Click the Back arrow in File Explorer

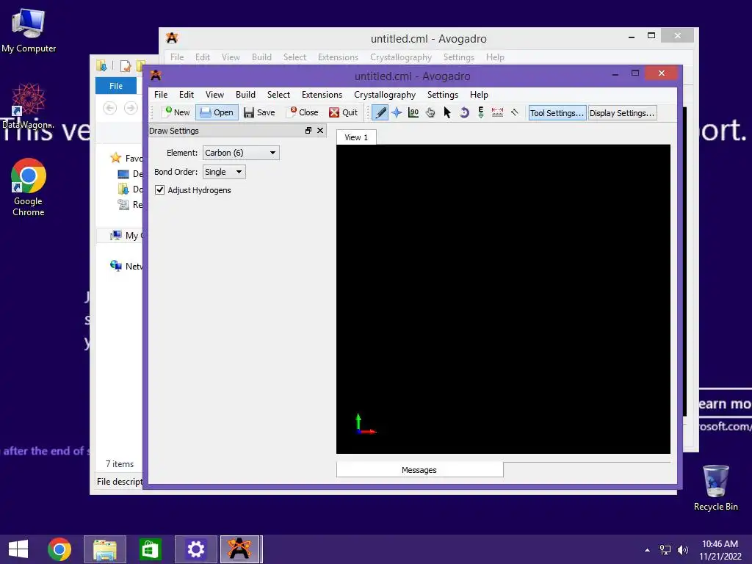[110, 108]
